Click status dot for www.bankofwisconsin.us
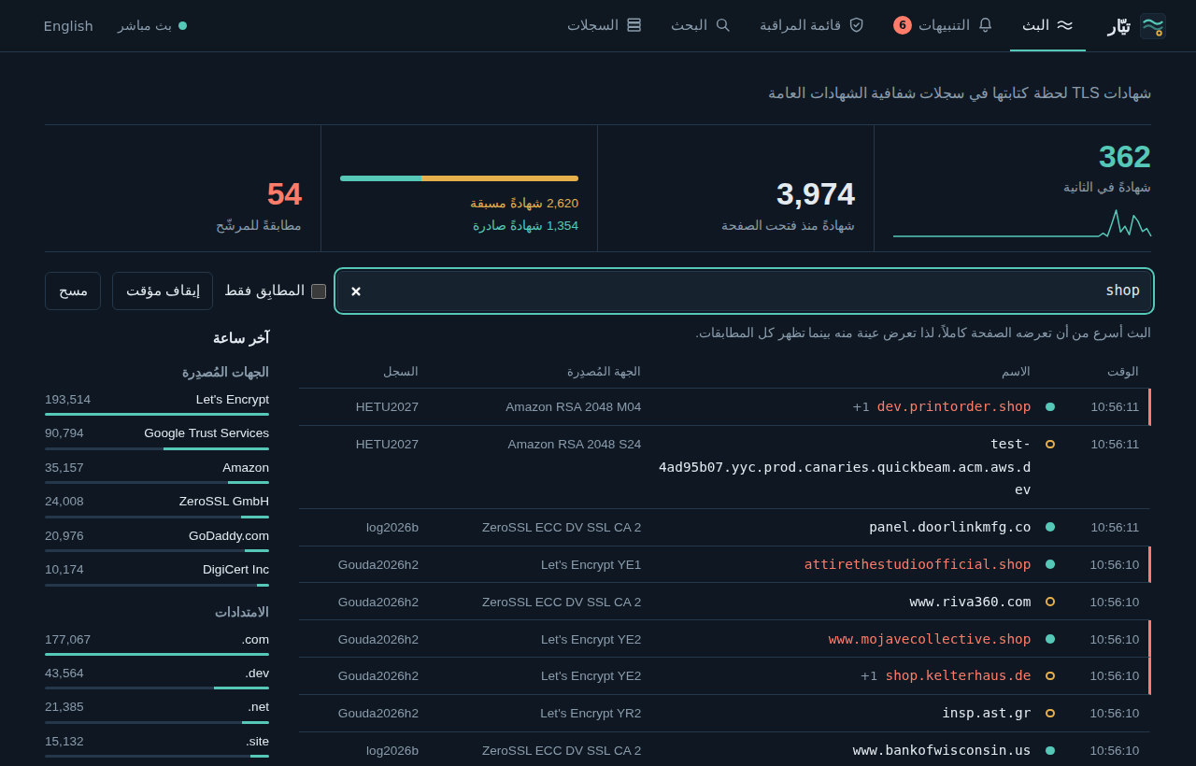The width and height of the screenshot is (1196, 766). 1050,750
